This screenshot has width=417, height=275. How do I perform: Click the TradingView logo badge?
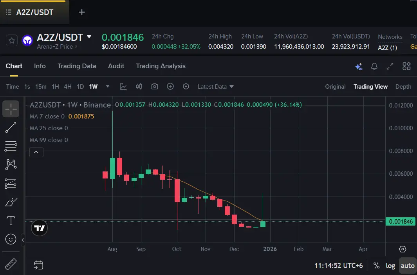(40, 228)
